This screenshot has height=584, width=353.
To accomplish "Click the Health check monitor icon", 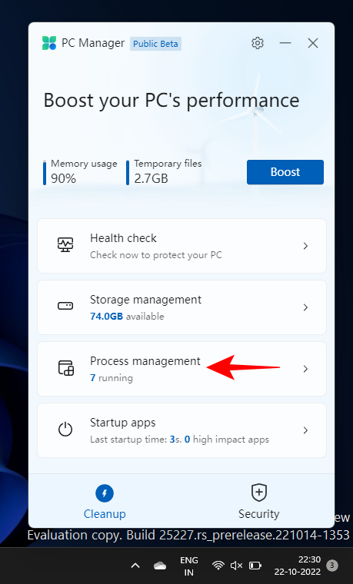I will pyautogui.click(x=65, y=245).
